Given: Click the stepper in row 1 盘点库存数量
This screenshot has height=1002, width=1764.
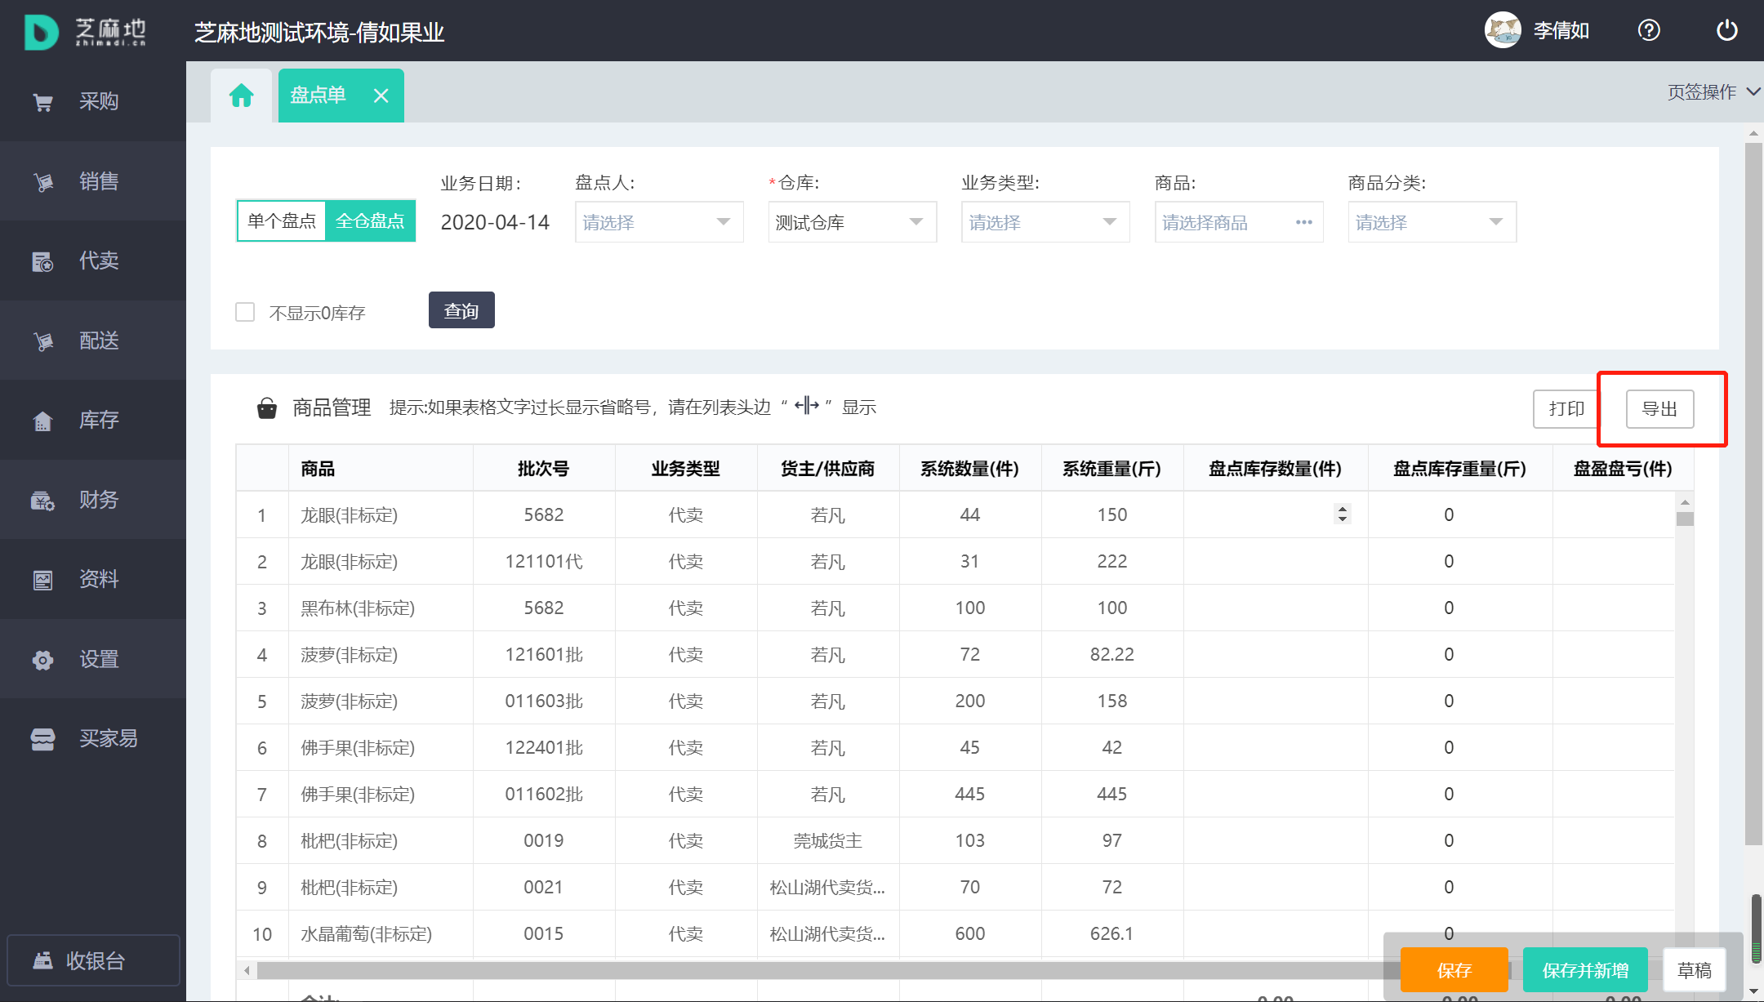Looking at the screenshot, I should pyautogui.click(x=1342, y=514).
